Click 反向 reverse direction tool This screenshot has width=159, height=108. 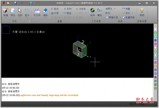point(68,9)
